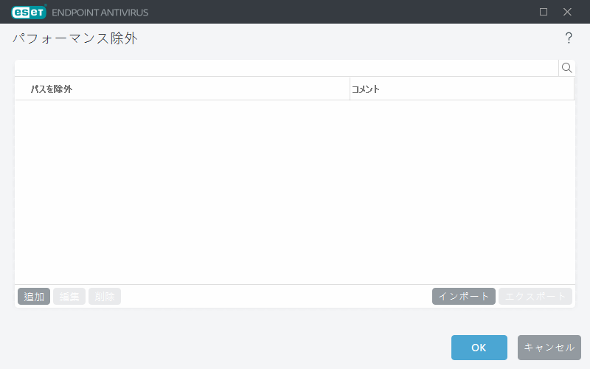590x369 pixels.
Task: Click the 編集 button
Action: pos(69,297)
